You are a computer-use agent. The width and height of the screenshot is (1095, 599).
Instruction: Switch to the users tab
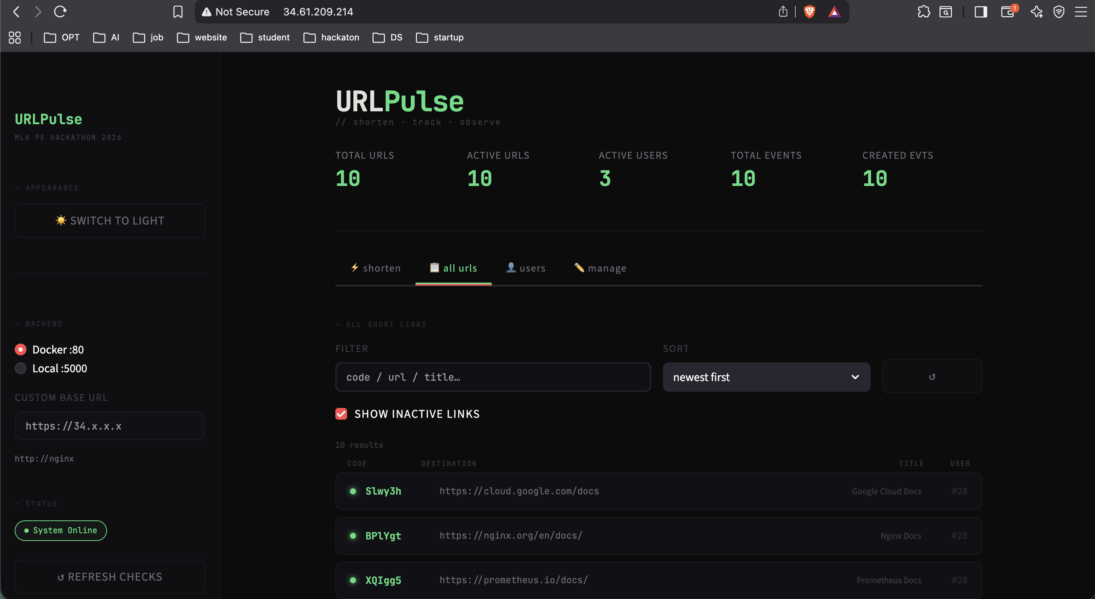click(525, 268)
